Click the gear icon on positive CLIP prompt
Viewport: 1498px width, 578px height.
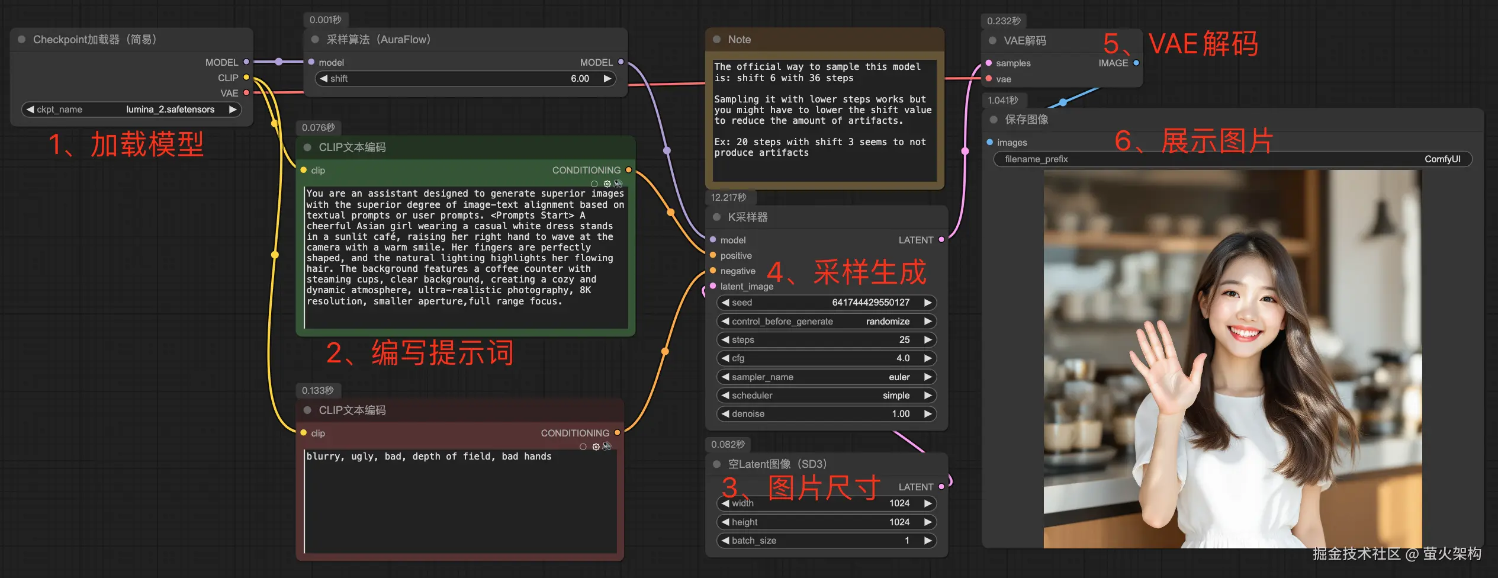coord(607,184)
